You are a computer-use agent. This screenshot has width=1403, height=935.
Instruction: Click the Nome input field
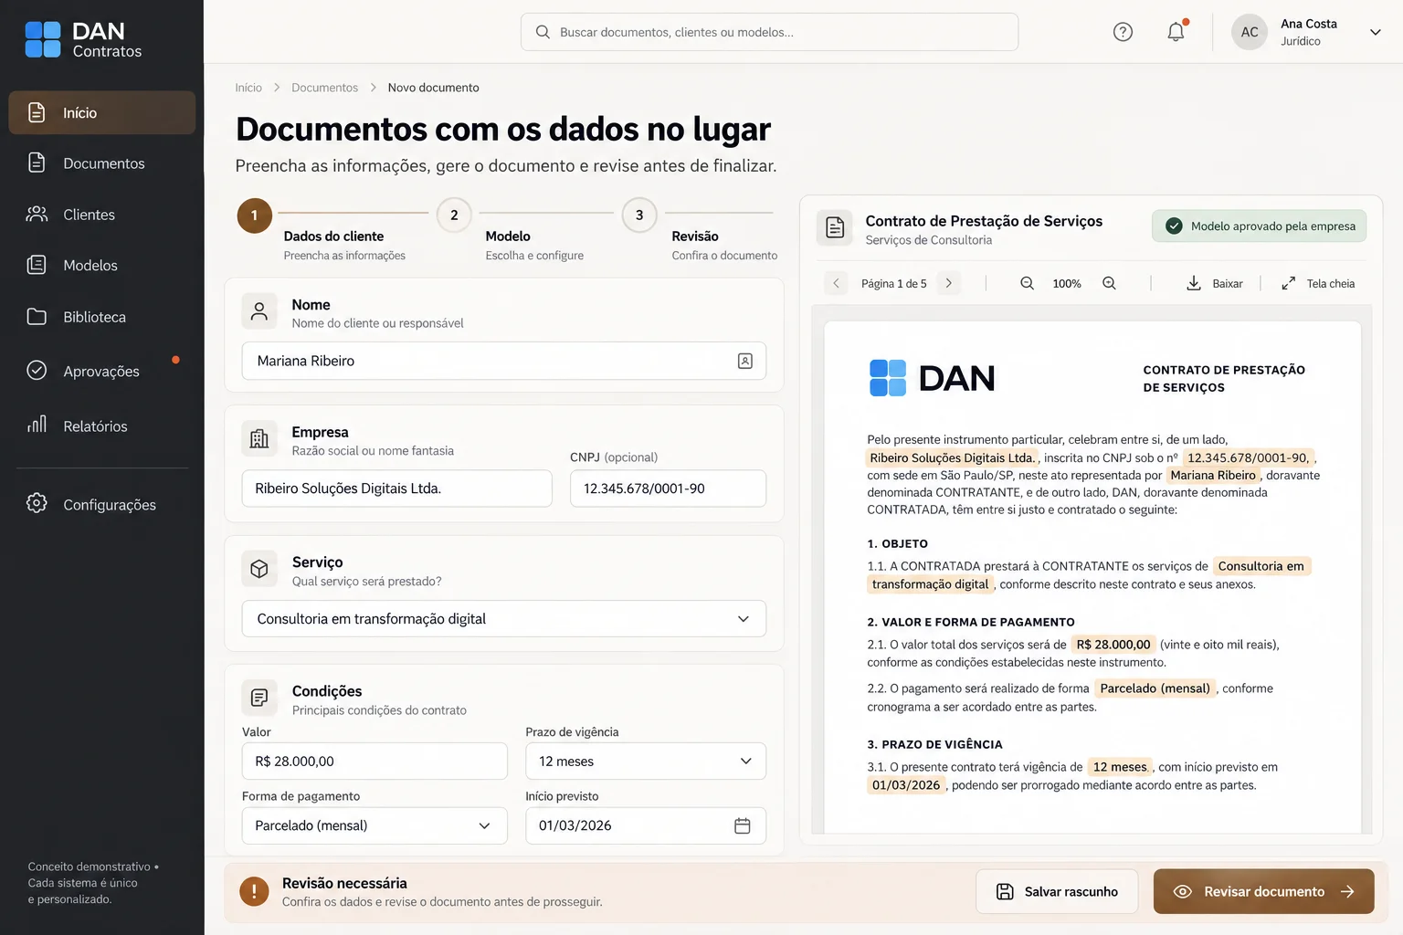pyautogui.click(x=504, y=361)
